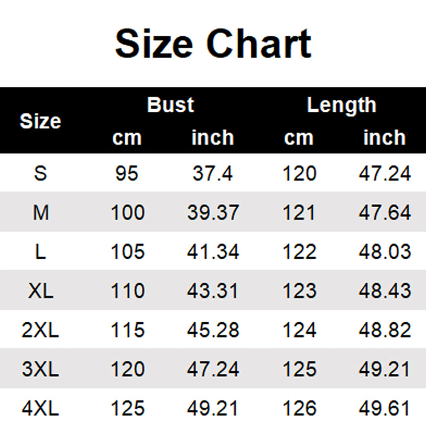The image size is (426, 426).
Task: Select the 49.61 inch length value
Action: point(384,408)
